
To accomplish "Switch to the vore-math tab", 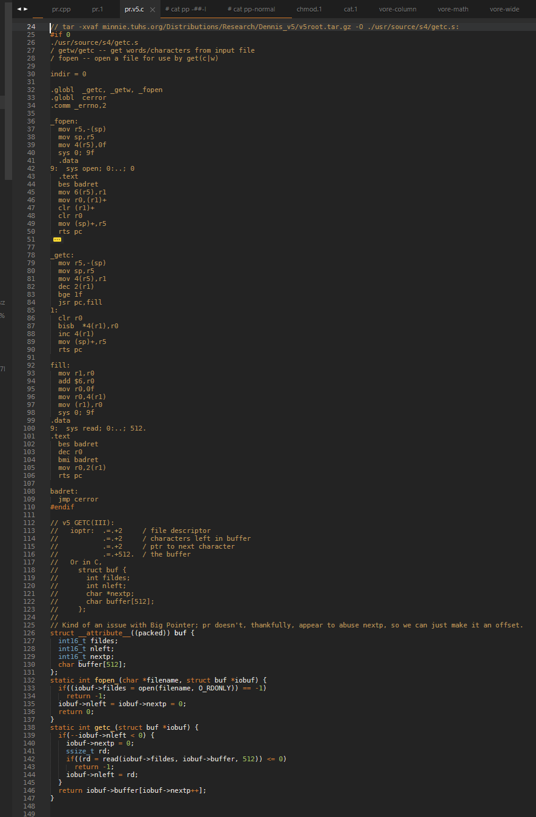I will pos(453,10).
